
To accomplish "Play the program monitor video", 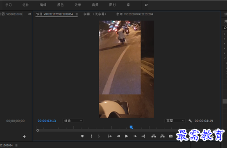I will pos(127,136).
